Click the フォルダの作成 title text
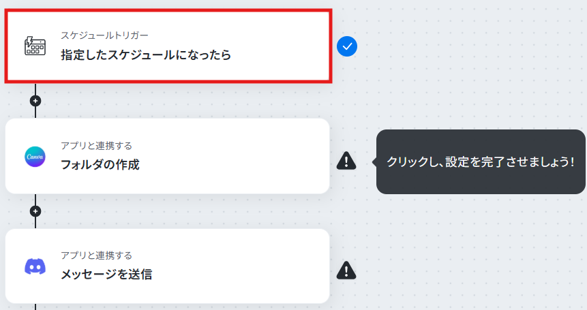This screenshot has height=310, width=587. 100,164
